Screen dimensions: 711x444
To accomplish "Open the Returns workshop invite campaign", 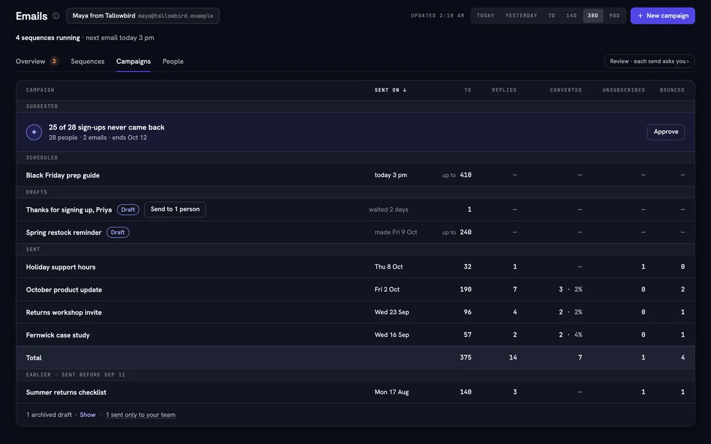I will click(x=64, y=313).
